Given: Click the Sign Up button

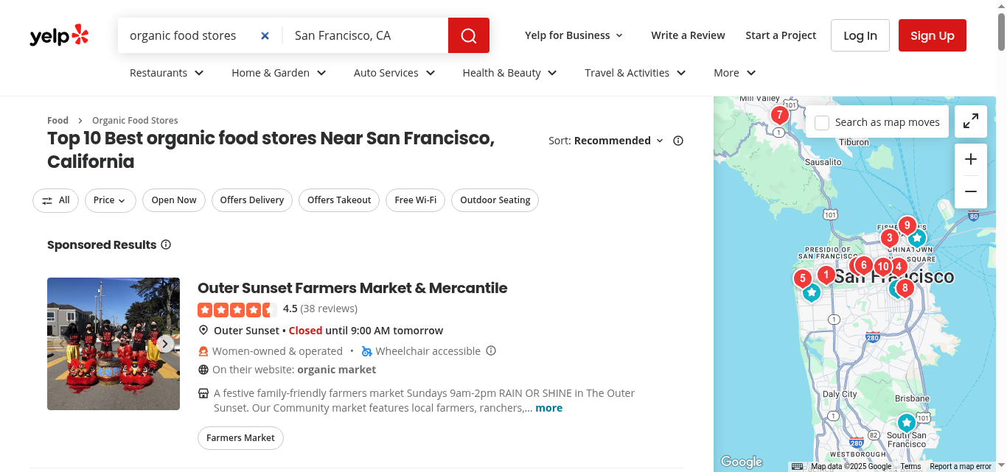Looking at the screenshot, I should coord(932,35).
